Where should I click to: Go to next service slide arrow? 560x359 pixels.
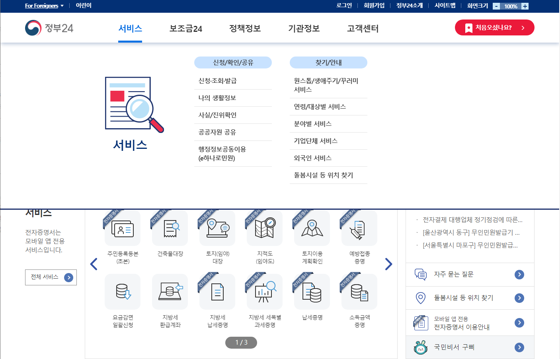coord(388,264)
